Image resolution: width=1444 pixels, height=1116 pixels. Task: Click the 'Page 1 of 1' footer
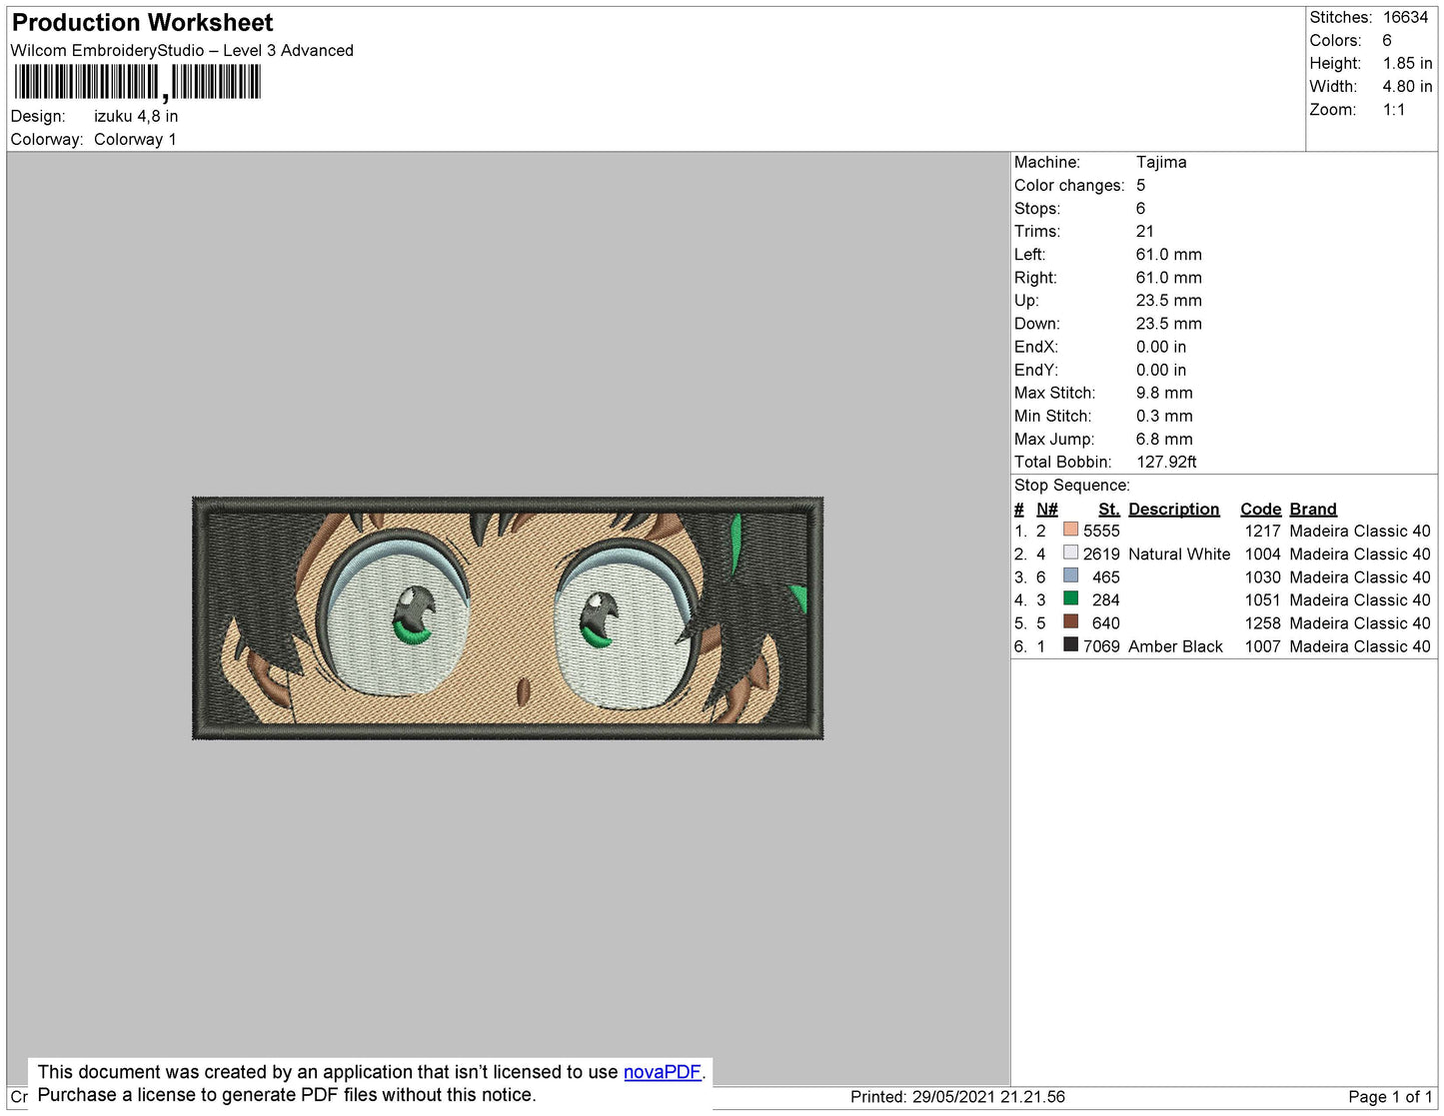[1390, 1097]
